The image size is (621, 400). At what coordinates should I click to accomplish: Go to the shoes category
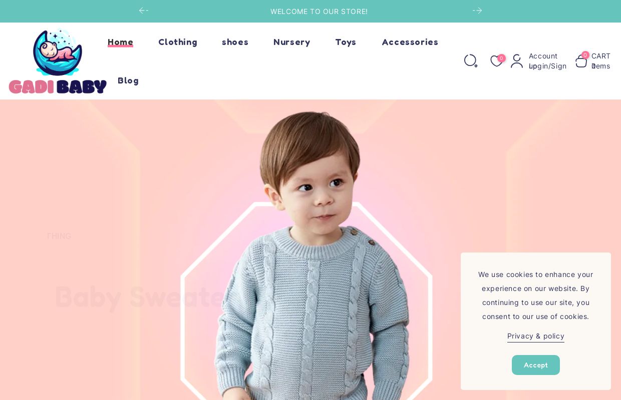coord(235,42)
